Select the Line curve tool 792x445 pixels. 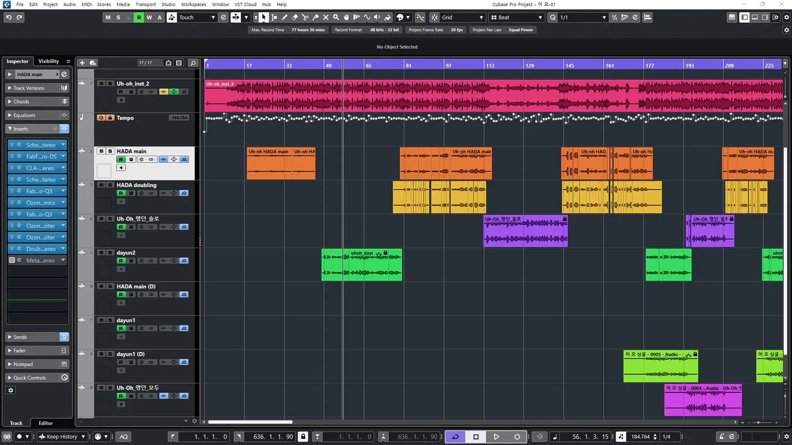tap(367, 17)
